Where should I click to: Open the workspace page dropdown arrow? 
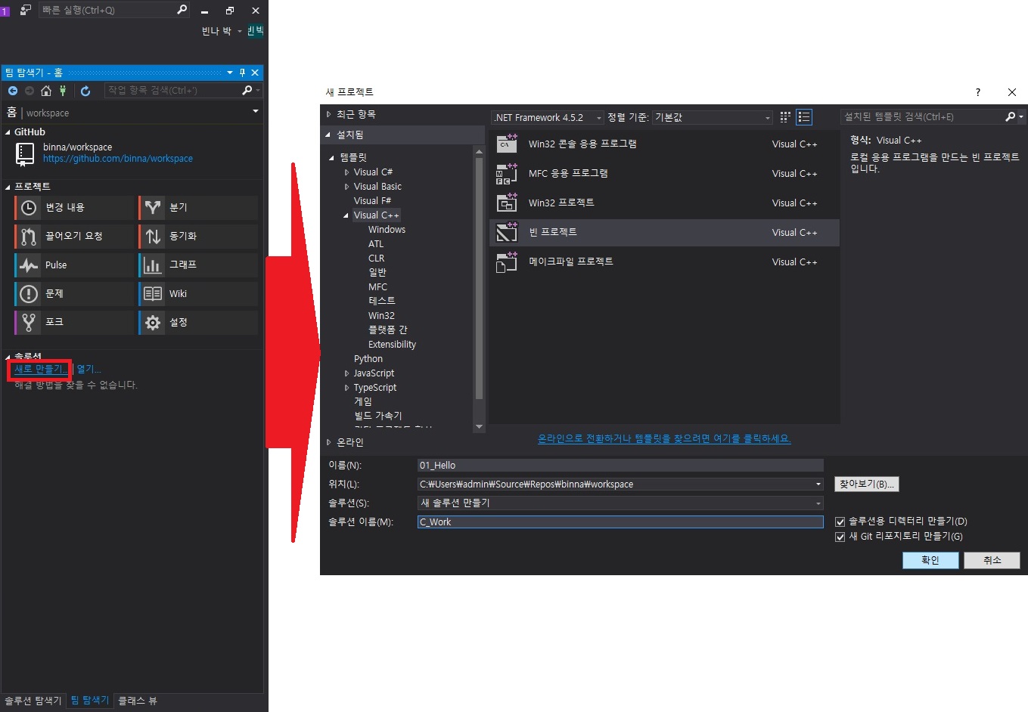click(x=256, y=112)
